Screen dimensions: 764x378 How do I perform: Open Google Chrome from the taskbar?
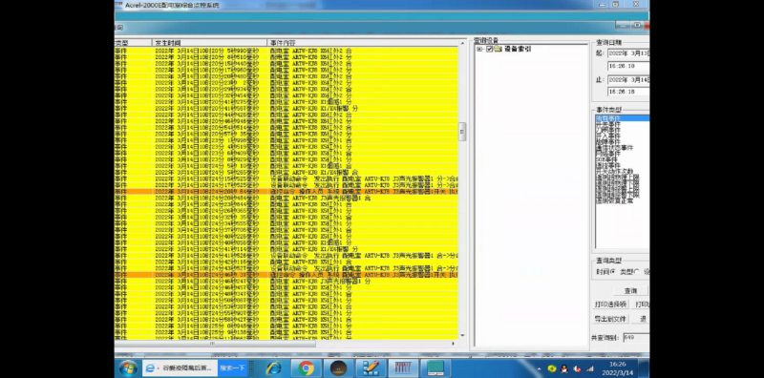click(306, 368)
